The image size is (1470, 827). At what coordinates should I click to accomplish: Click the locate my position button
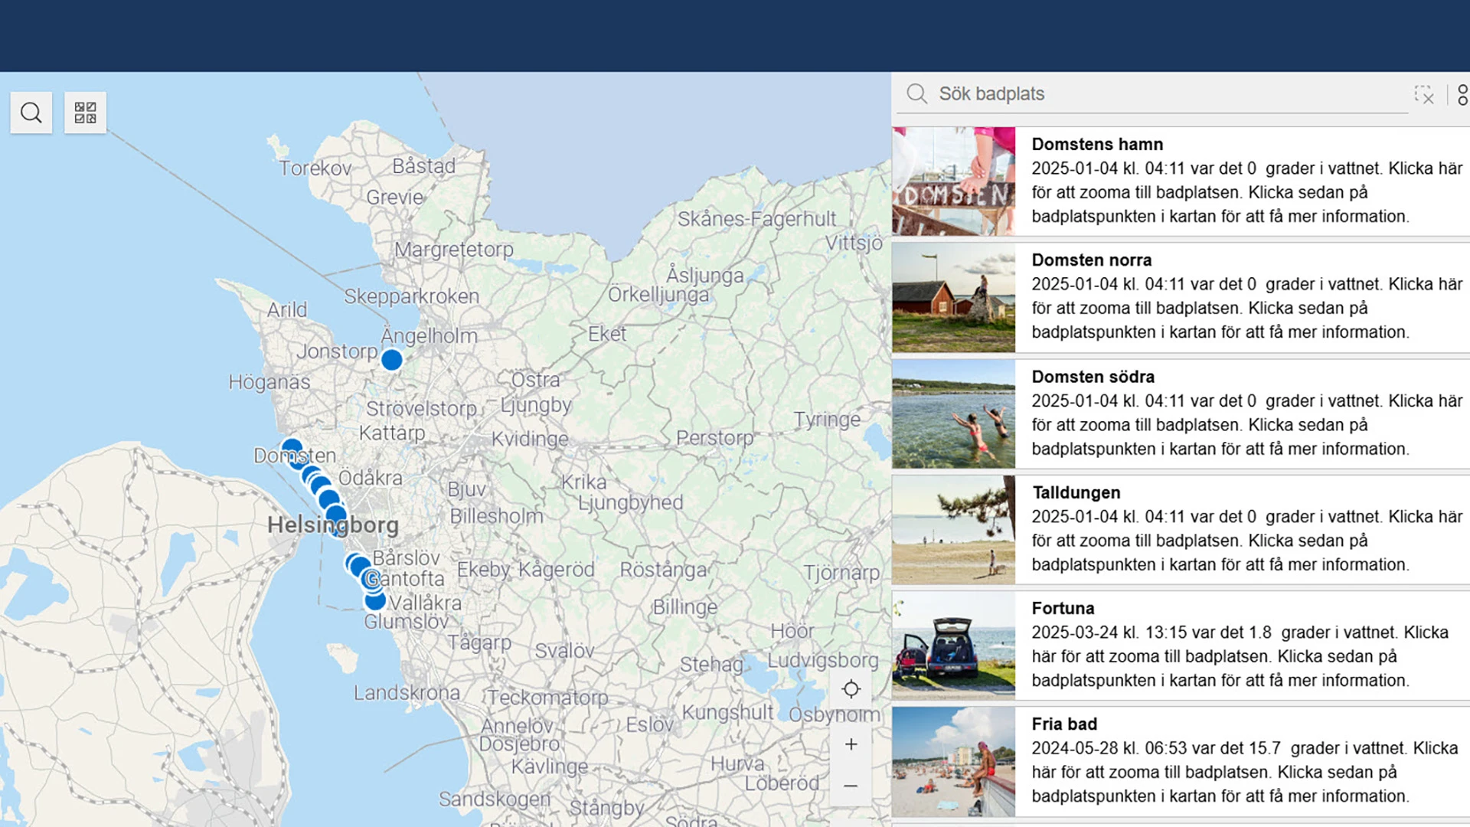[x=851, y=689]
